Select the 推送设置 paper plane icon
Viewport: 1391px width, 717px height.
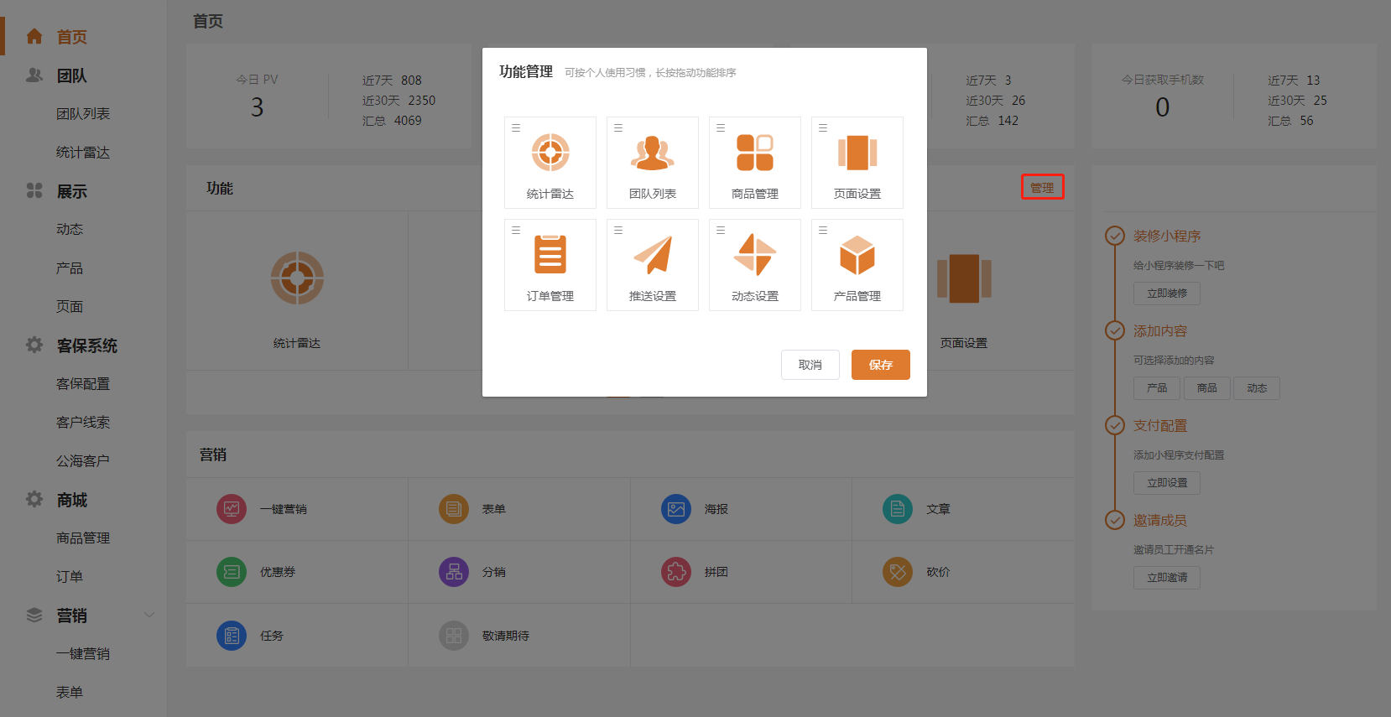(653, 255)
